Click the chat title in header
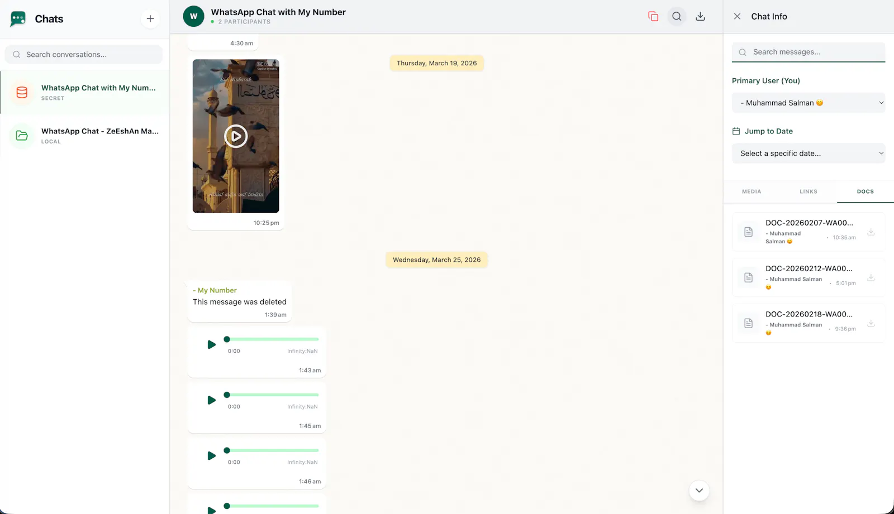This screenshot has width=894, height=514. pyautogui.click(x=278, y=12)
